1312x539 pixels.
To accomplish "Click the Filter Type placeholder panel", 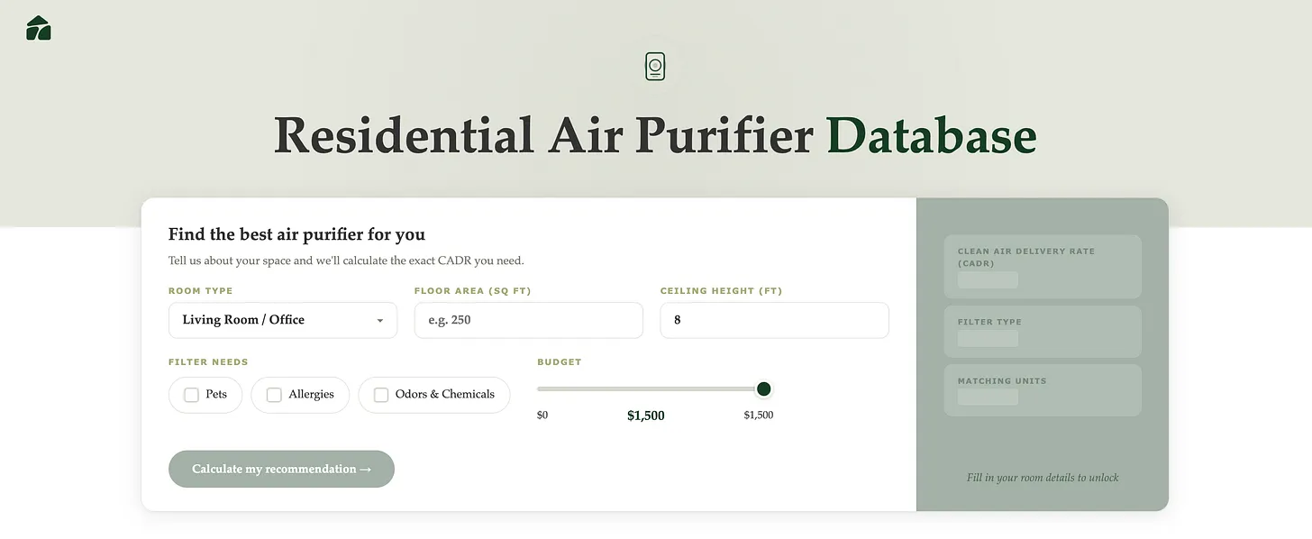I will (1042, 331).
